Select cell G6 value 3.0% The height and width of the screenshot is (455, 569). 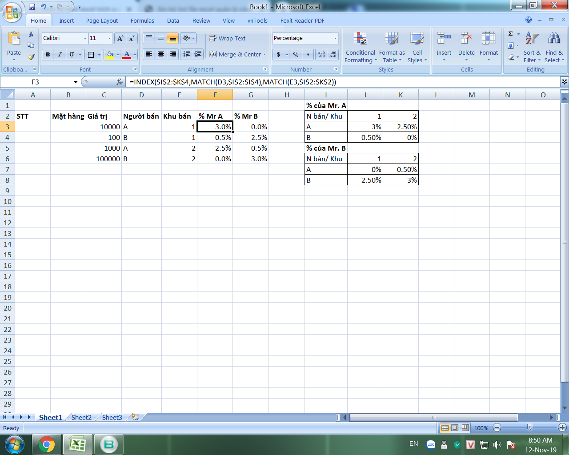point(251,159)
